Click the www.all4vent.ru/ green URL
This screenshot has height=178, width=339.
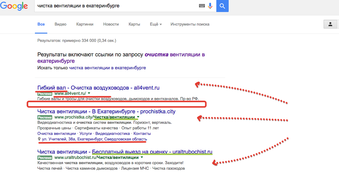(70, 93)
